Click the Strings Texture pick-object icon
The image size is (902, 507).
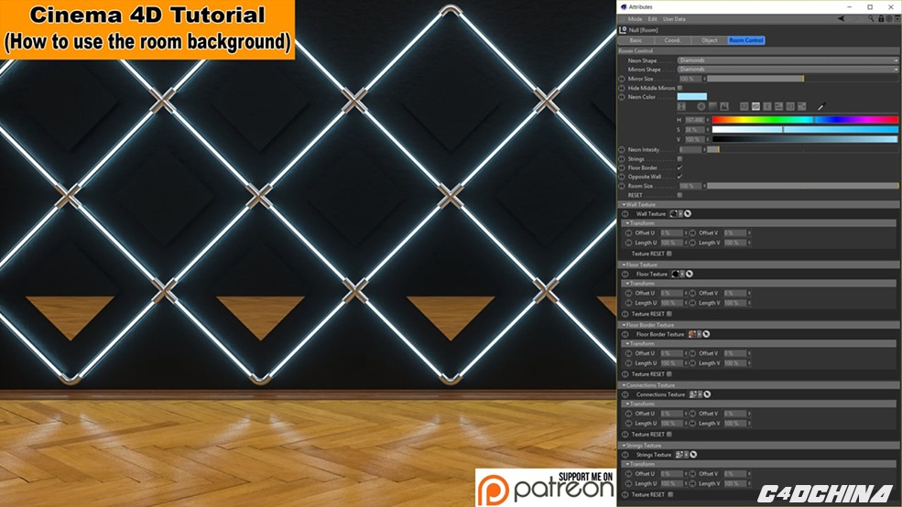[693, 455]
